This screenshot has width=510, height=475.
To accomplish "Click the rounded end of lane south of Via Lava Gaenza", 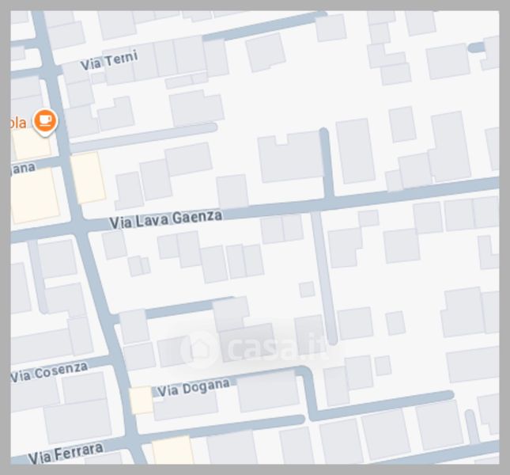I will tap(332, 340).
